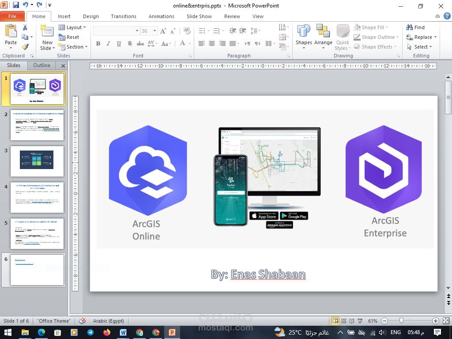Click the Cut scissors icon

pos(25,27)
